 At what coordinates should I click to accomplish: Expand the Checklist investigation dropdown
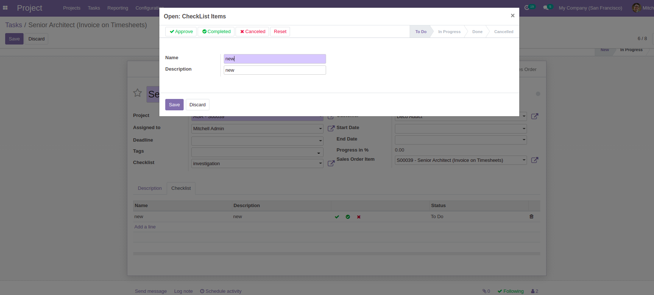pyautogui.click(x=320, y=163)
